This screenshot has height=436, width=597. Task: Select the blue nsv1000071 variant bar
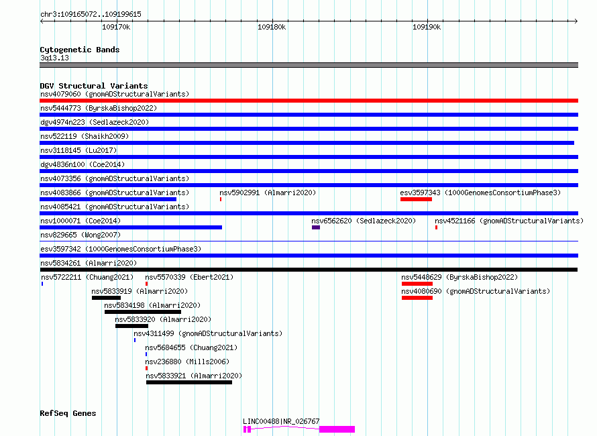coord(131,227)
